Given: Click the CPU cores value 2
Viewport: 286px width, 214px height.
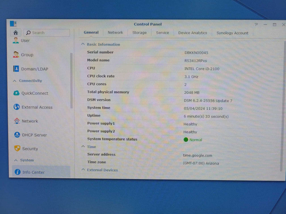Looking at the screenshot, I should coord(185,85).
